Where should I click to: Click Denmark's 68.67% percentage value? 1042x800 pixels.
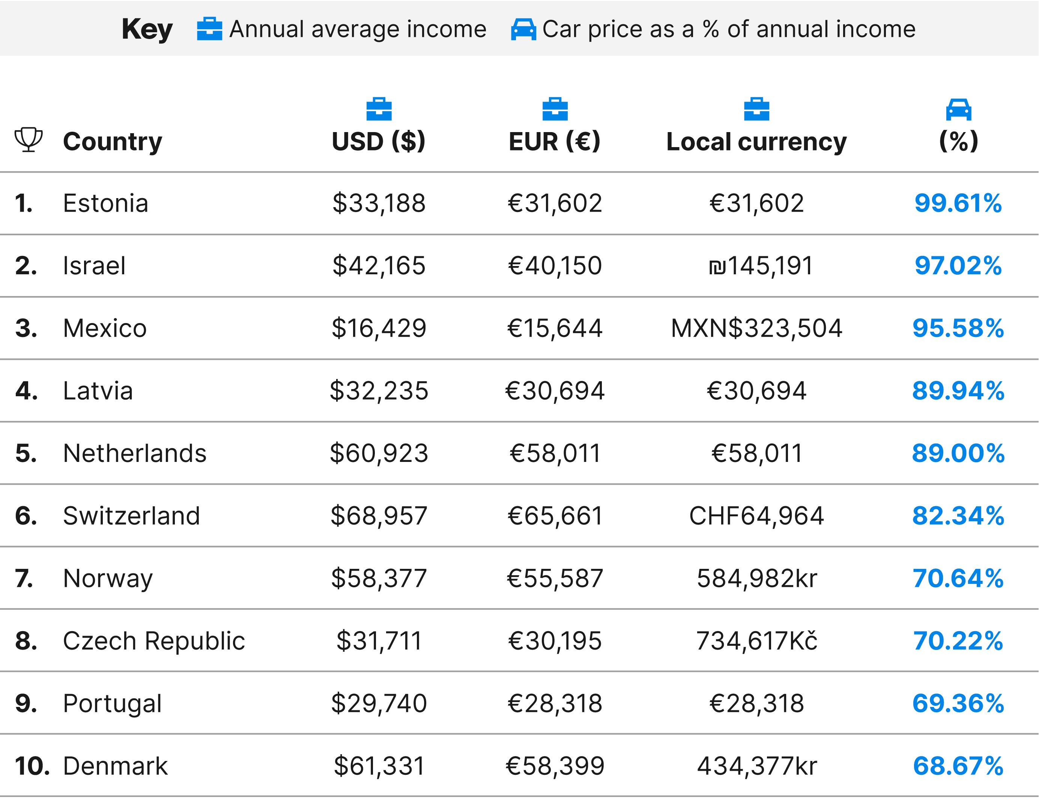(958, 766)
